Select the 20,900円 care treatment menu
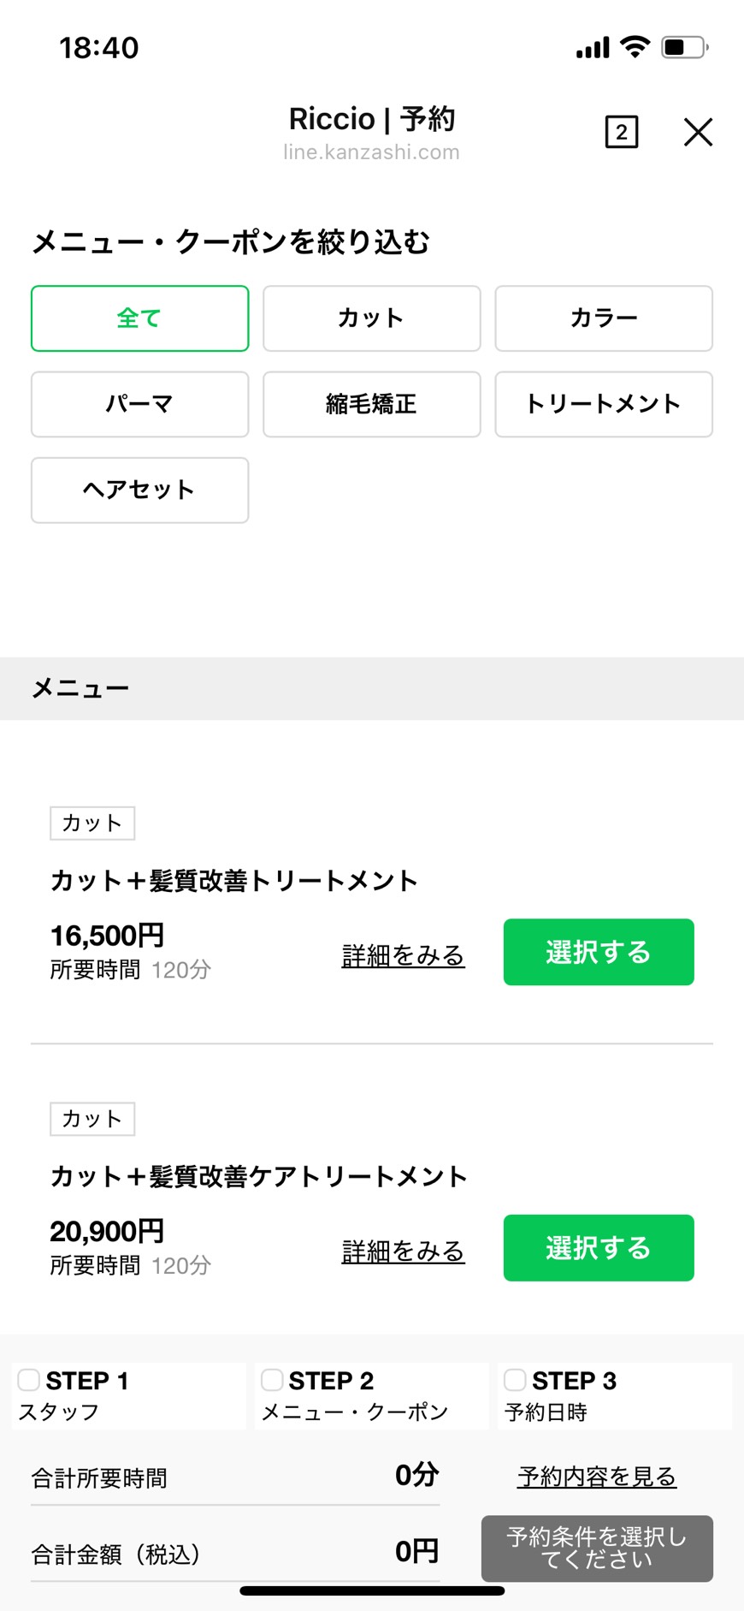 pos(598,1247)
